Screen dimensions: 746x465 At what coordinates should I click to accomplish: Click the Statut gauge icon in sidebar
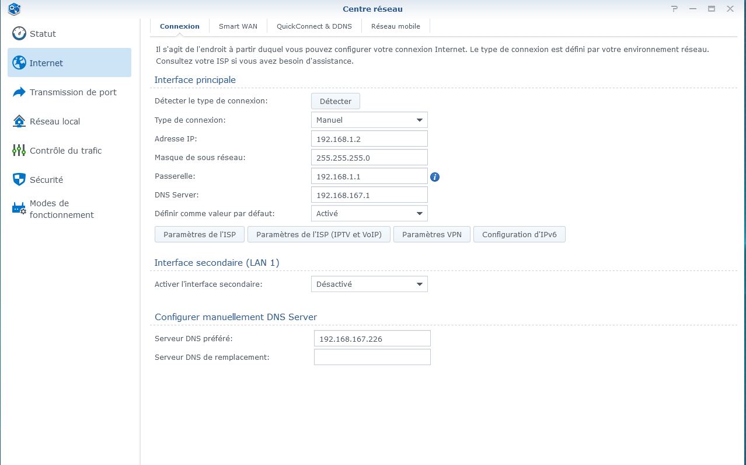(19, 33)
